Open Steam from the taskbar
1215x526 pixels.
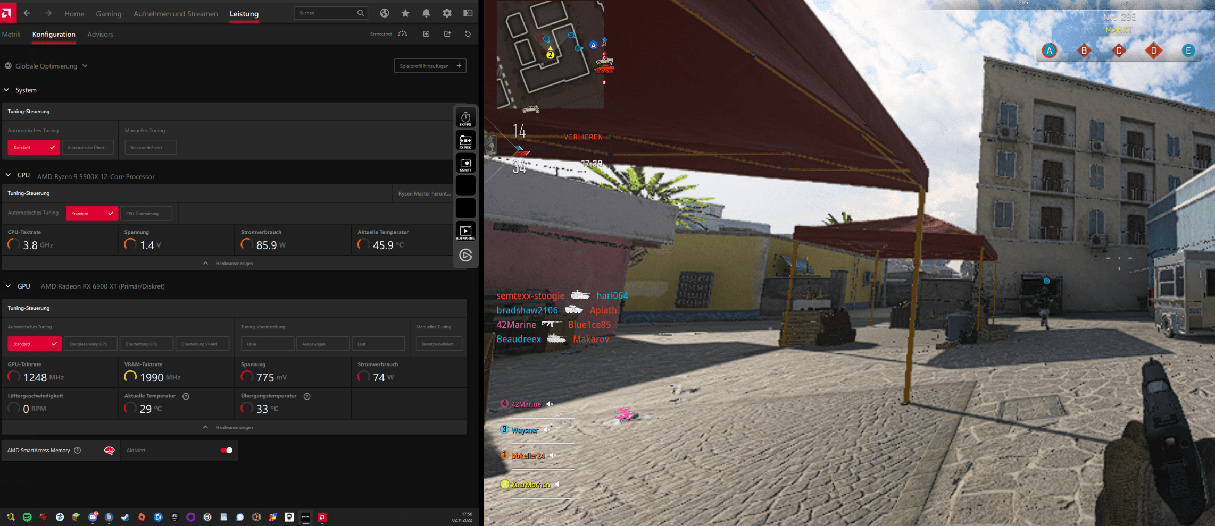126,517
